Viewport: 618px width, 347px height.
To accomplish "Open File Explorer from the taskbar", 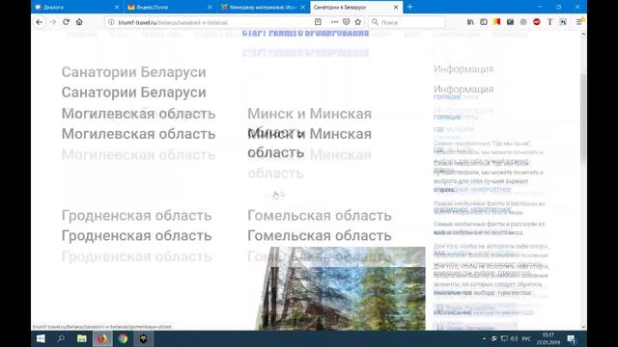I will tap(81, 338).
